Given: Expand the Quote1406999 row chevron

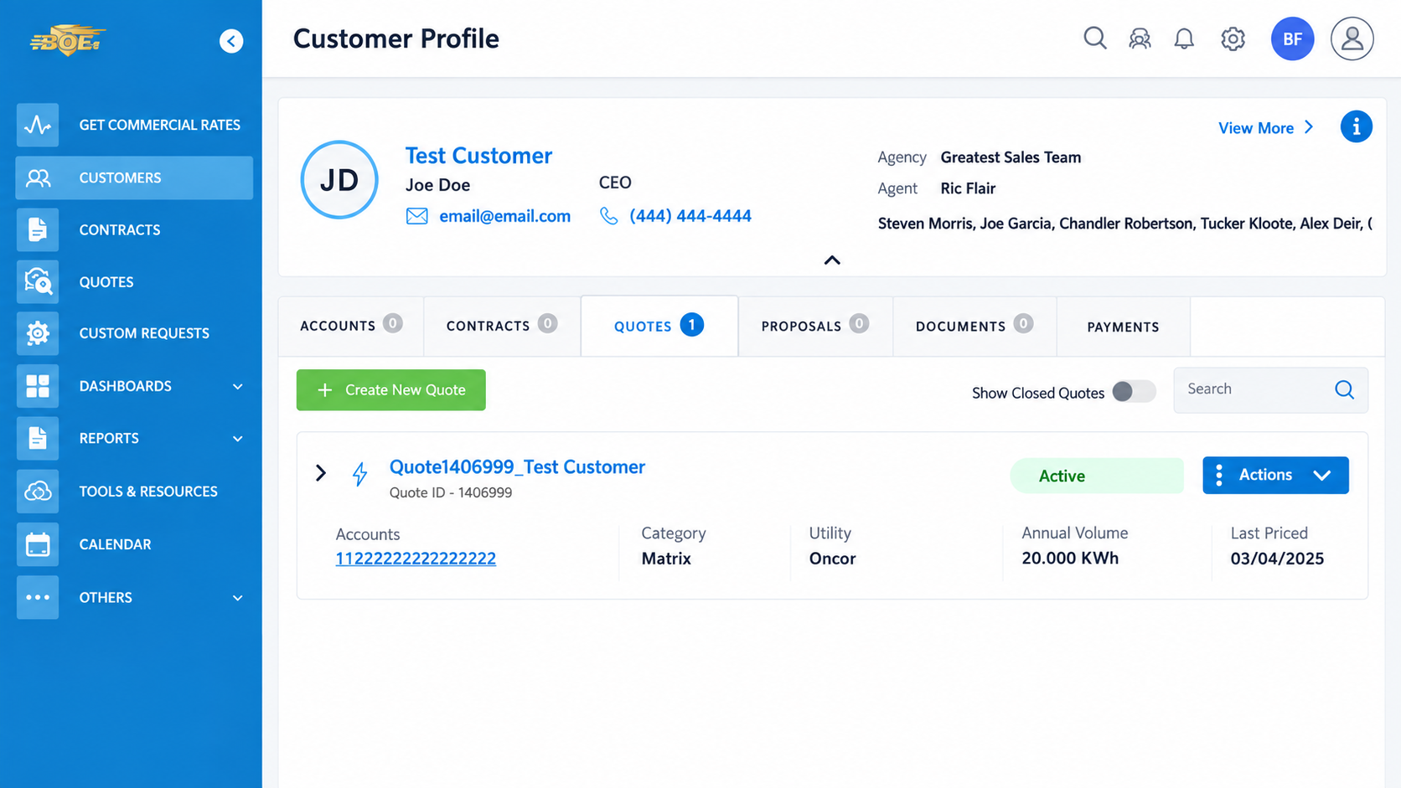Looking at the screenshot, I should coord(321,473).
